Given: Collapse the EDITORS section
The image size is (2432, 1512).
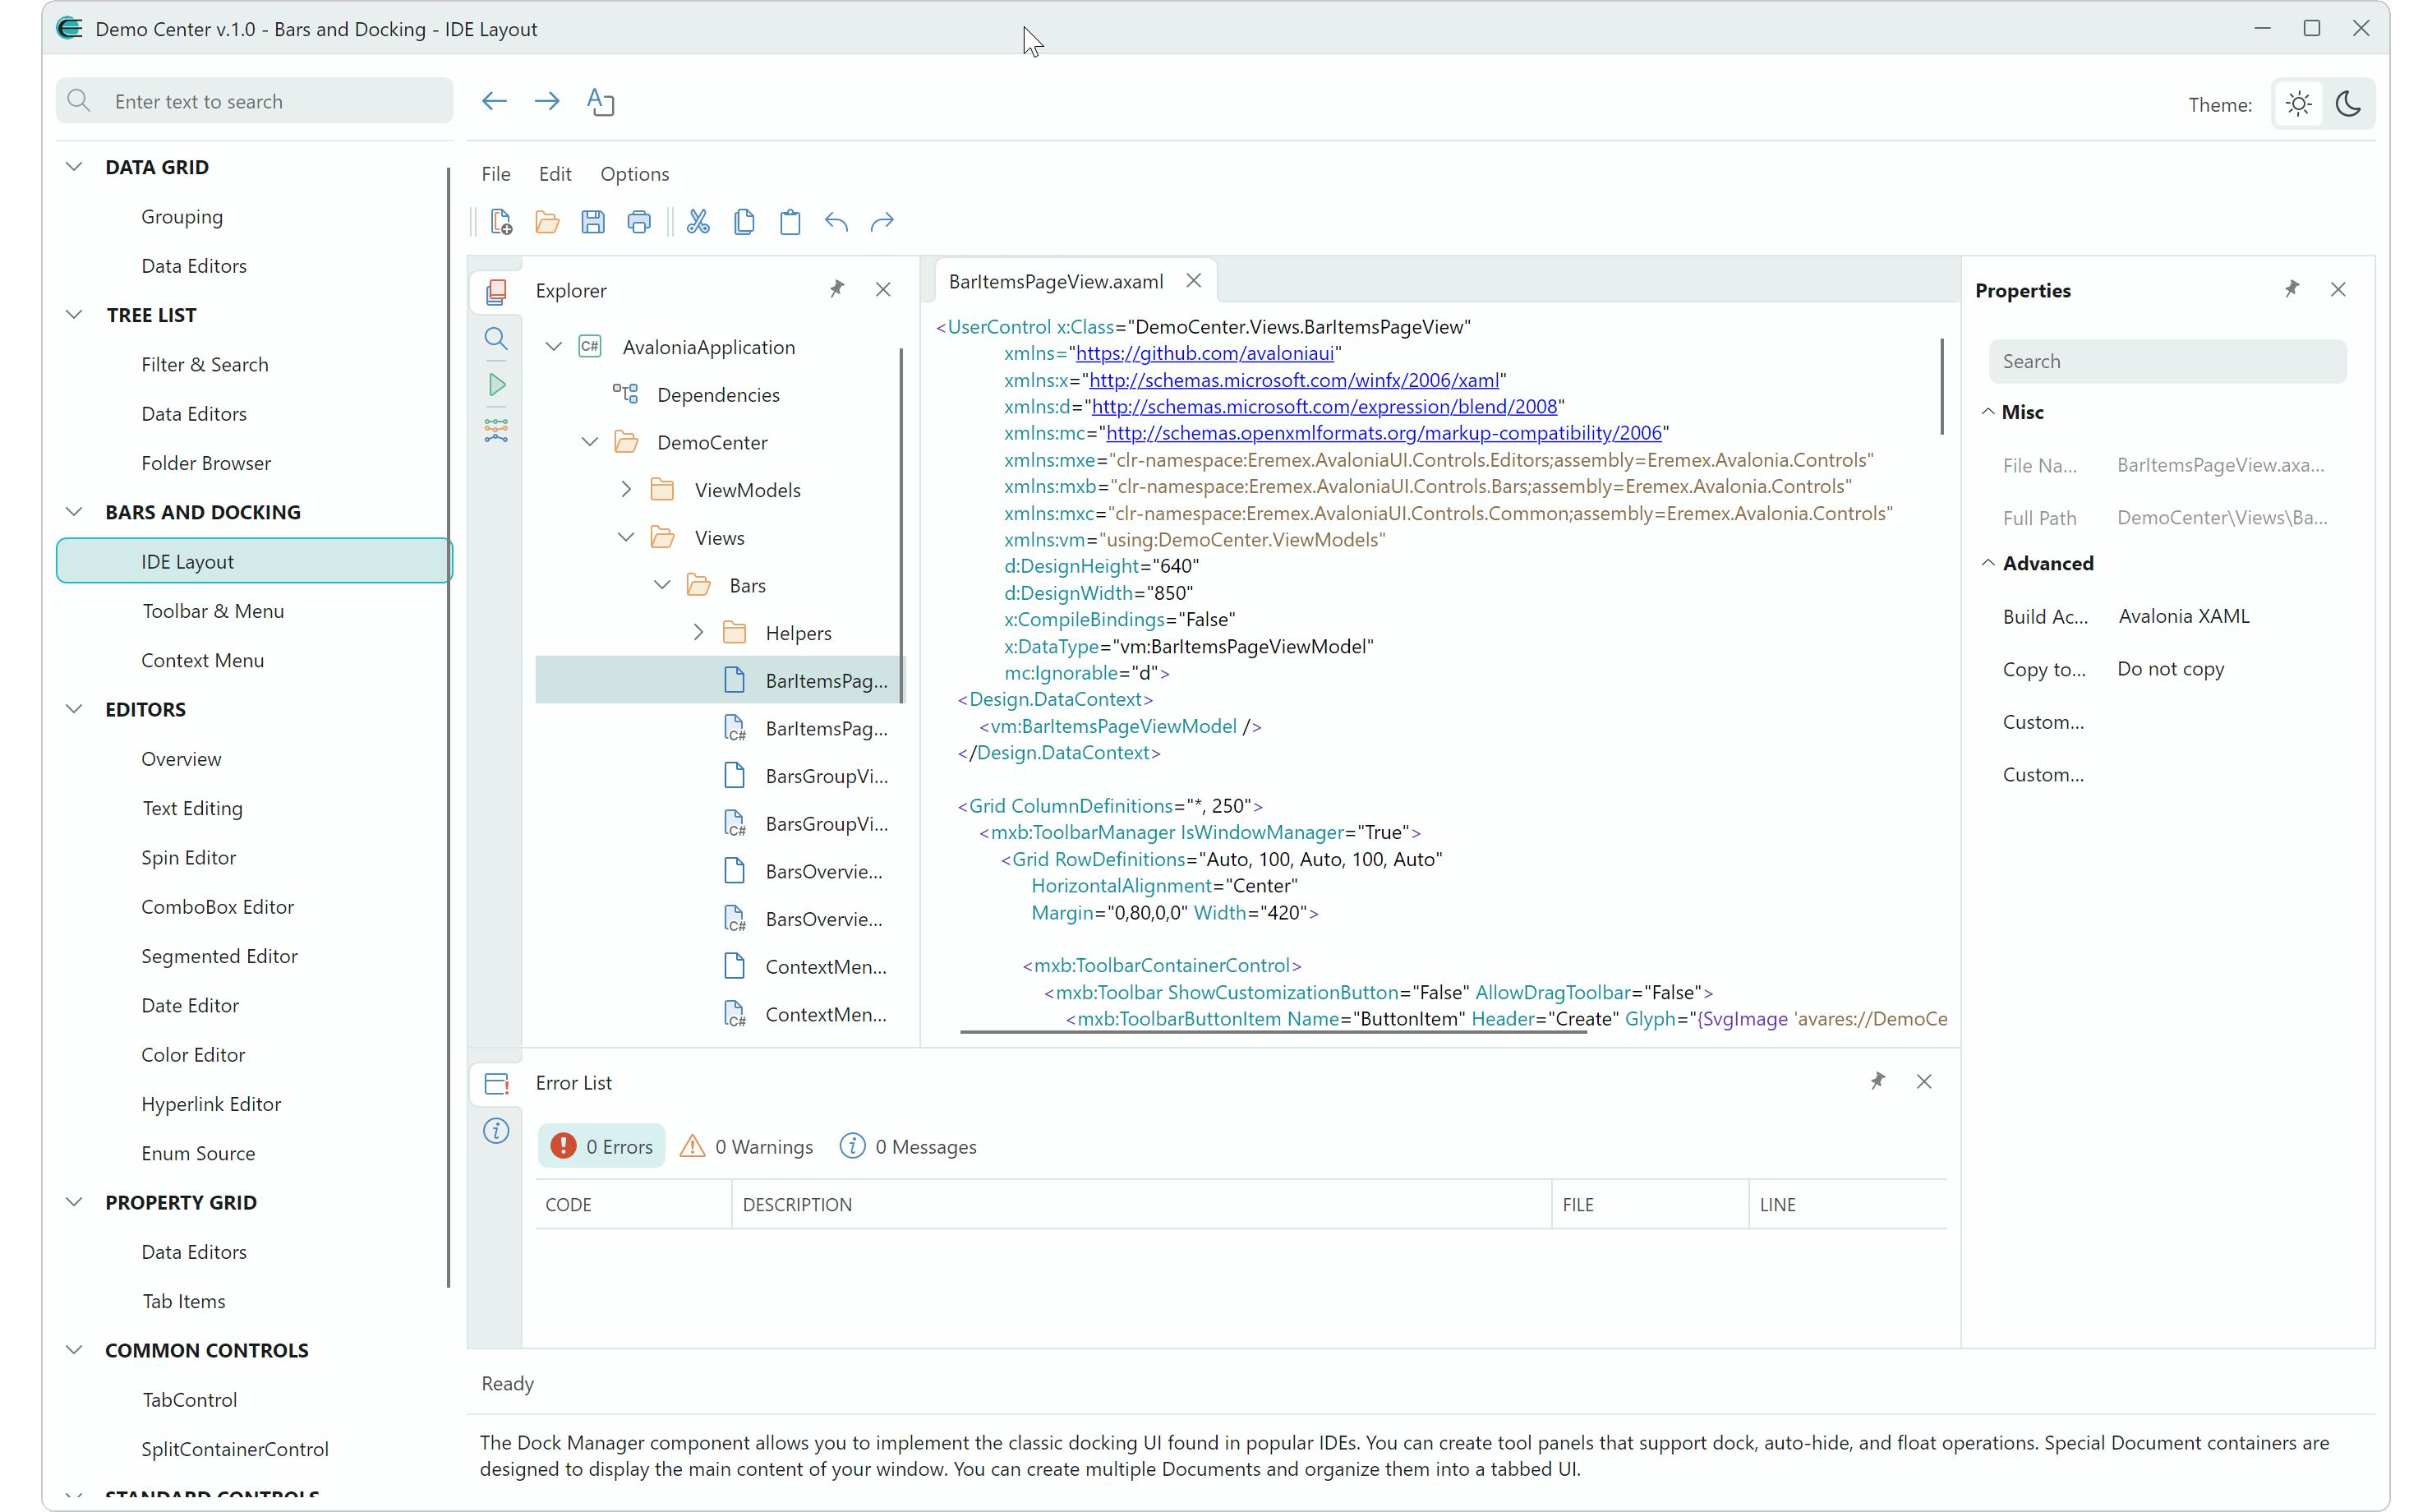Looking at the screenshot, I should point(74,708).
